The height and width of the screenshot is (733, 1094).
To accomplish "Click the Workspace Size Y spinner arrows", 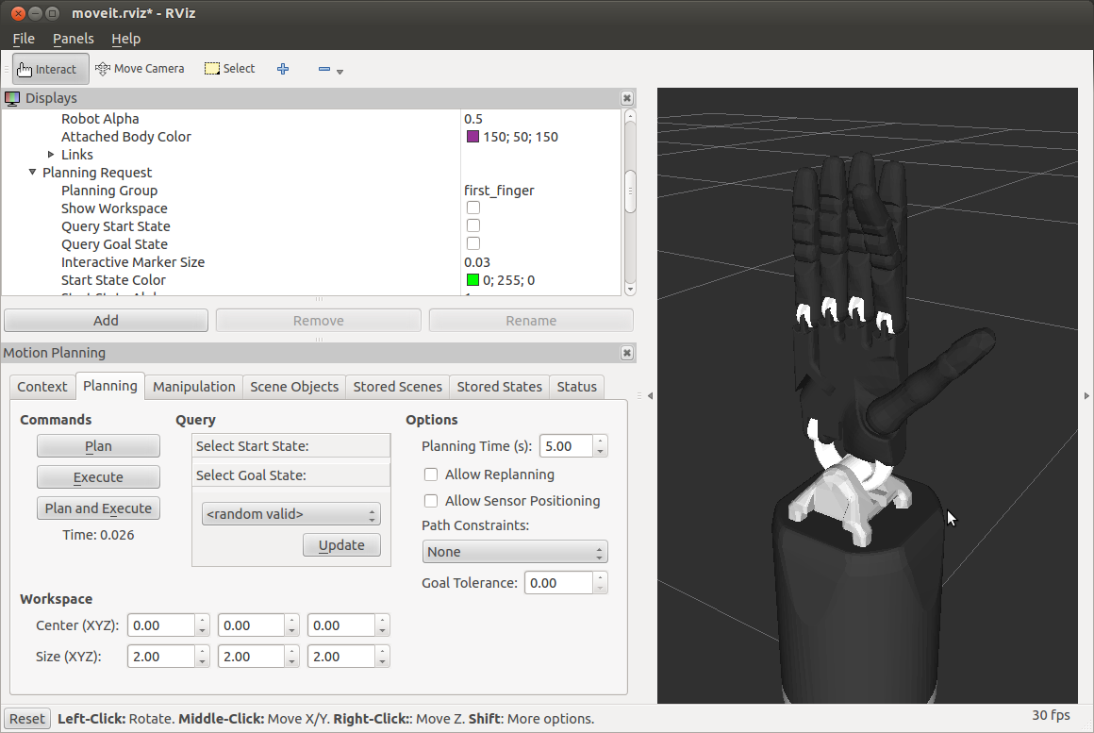I will point(292,657).
